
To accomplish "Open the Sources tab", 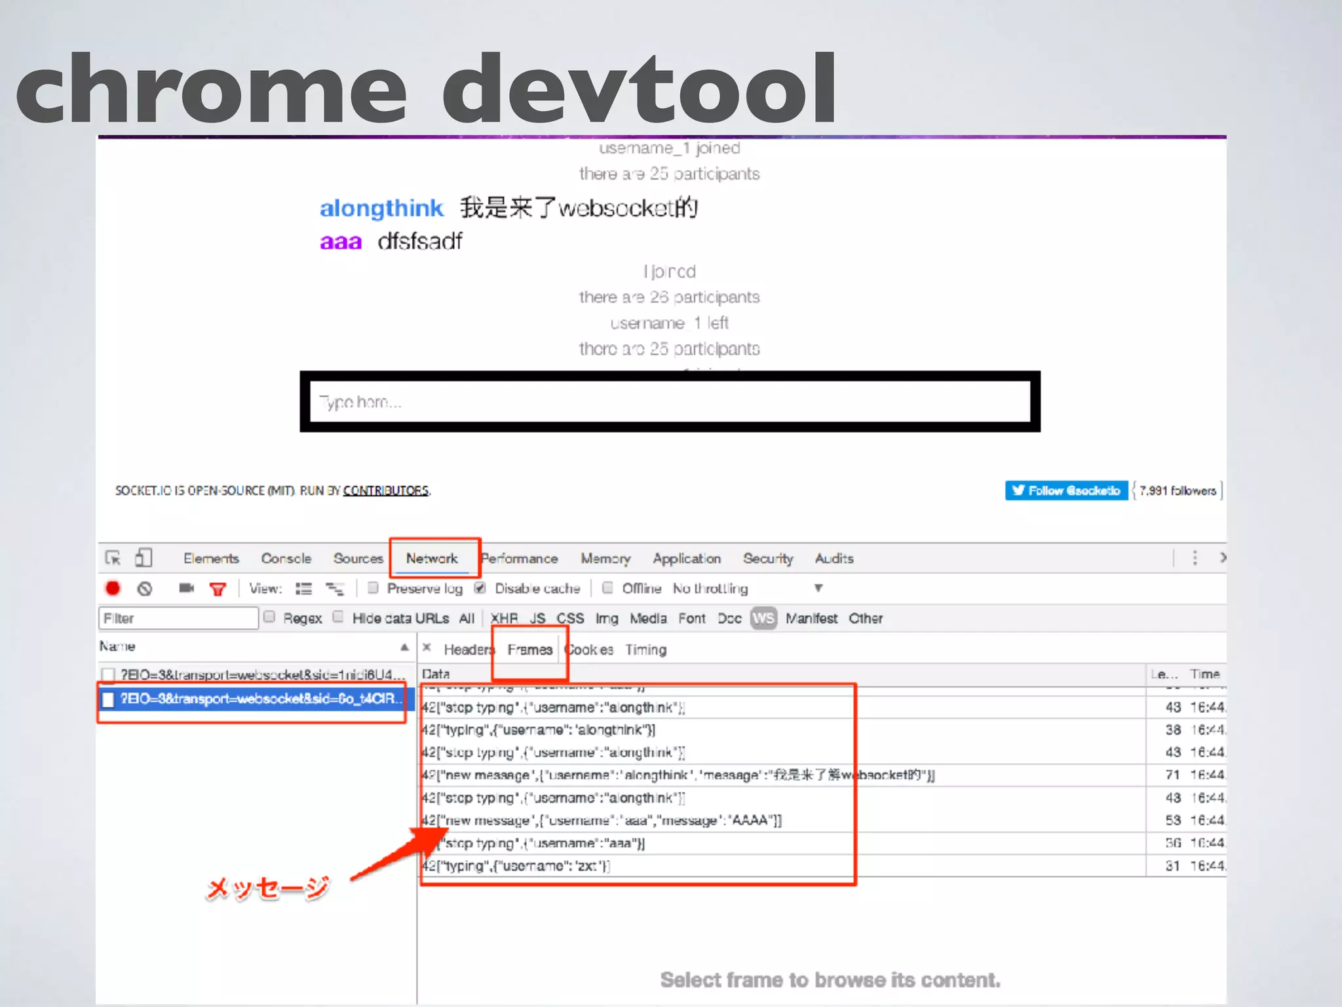I will (358, 559).
